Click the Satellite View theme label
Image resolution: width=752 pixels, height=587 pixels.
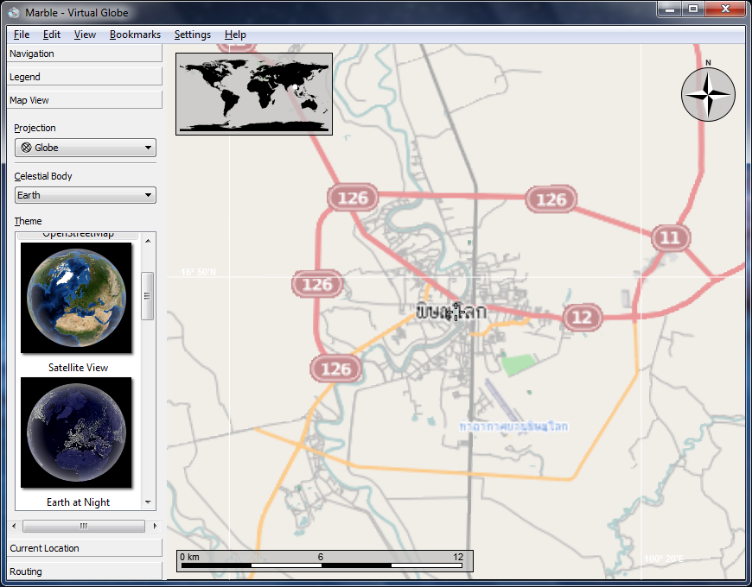pos(78,368)
